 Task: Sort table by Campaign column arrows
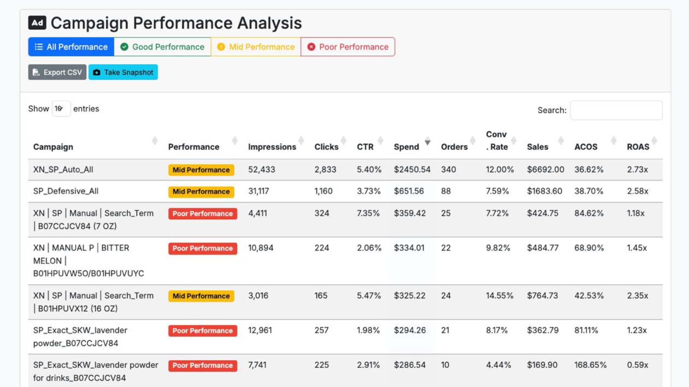[155, 140]
